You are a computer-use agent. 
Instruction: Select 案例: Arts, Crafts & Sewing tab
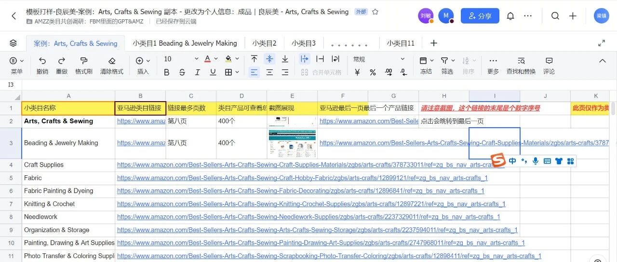pyautogui.click(x=75, y=43)
